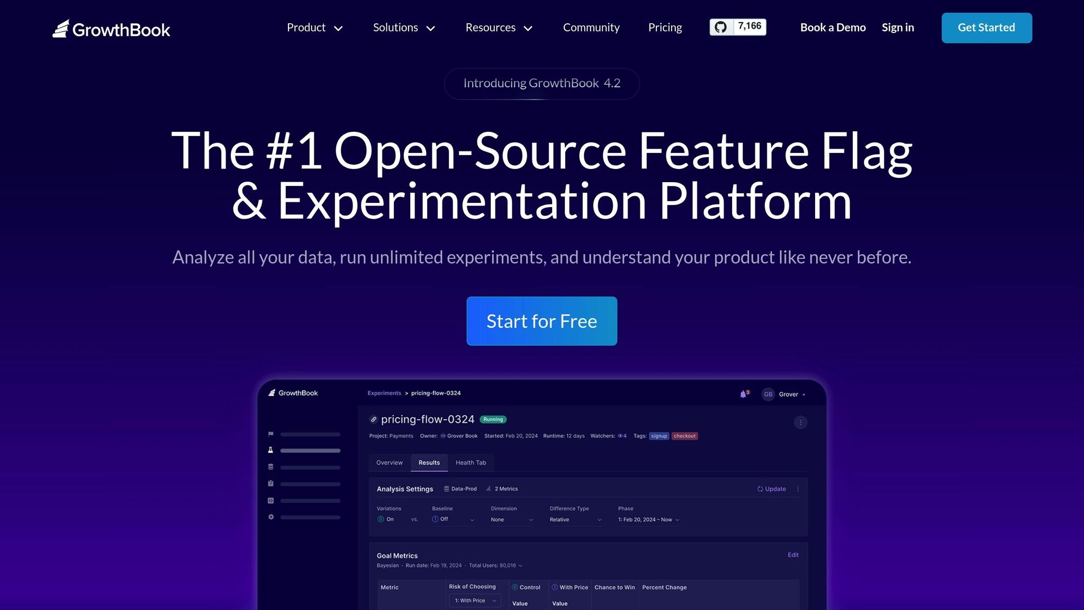Screen dimensions: 1084x610
Task: Click the Start for Free button
Action: 541,321
